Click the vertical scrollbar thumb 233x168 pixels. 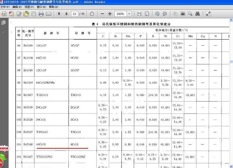point(231,62)
